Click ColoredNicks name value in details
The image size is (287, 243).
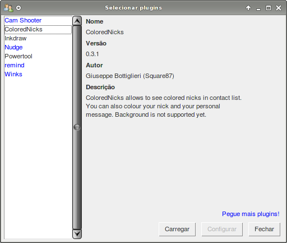(x=105, y=32)
